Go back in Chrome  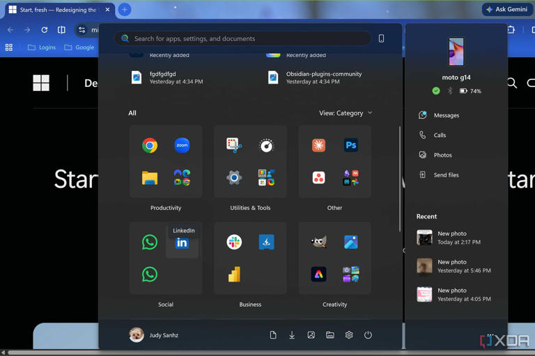pos(10,30)
